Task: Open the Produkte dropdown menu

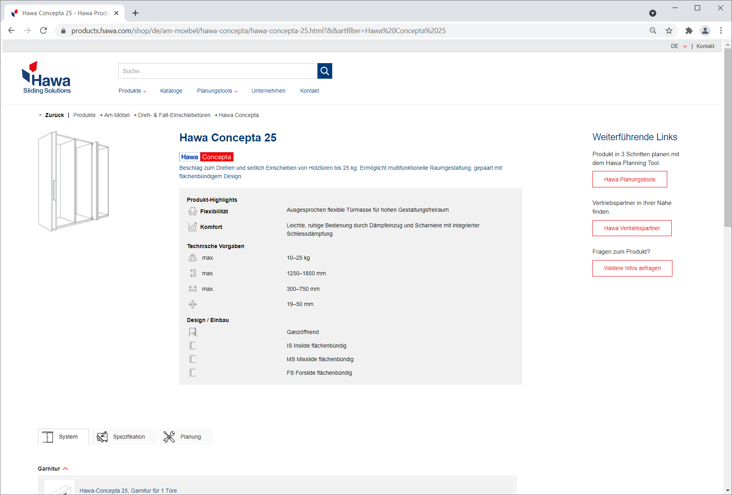Action: click(132, 91)
